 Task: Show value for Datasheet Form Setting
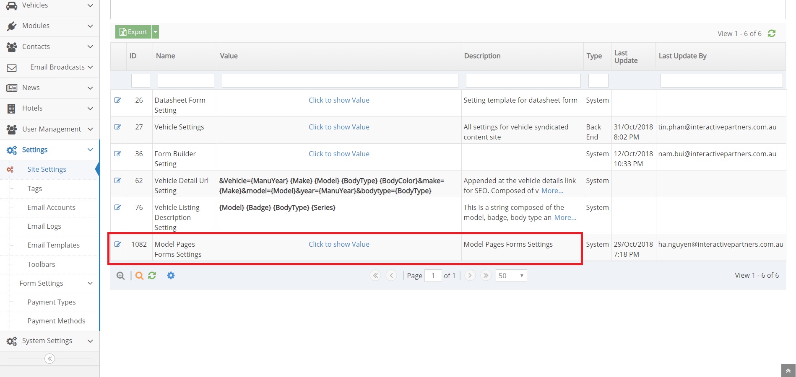click(x=339, y=100)
